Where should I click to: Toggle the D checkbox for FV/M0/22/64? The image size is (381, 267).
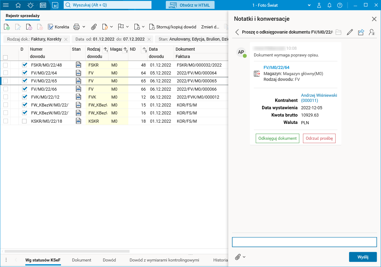click(x=25, y=73)
